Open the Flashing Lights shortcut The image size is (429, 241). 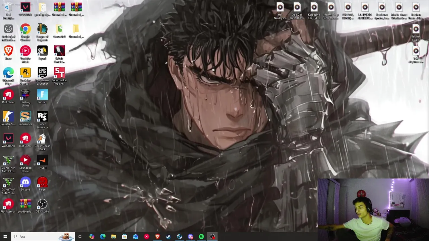coord(25,98)
